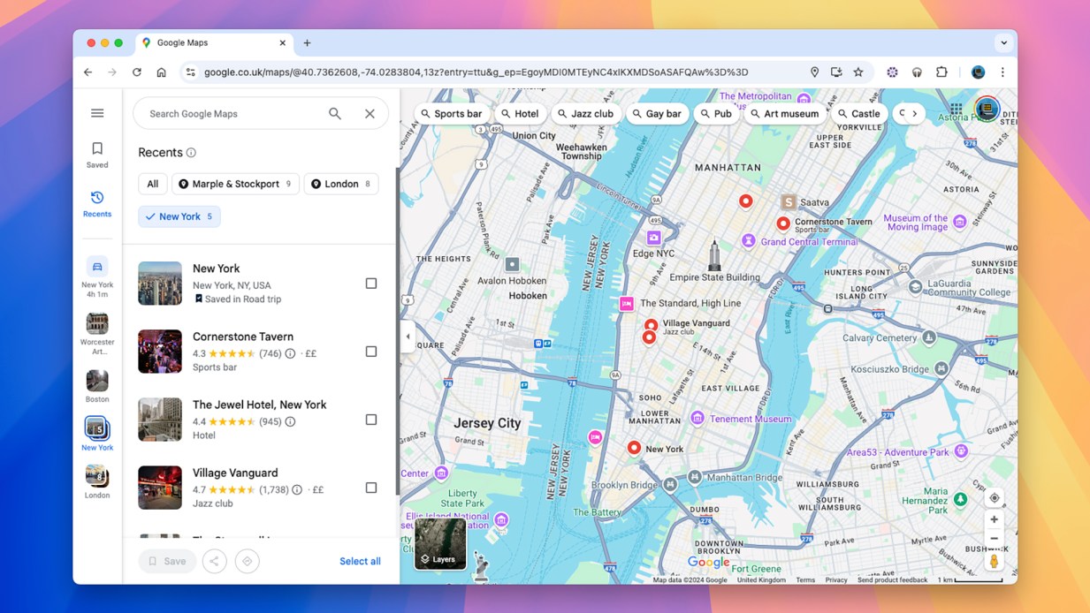Image resolution: width=1090 pixels, height=613 pixels.
Task: Select The Jewel Hotel checkbox
Action: pos(370,419)
